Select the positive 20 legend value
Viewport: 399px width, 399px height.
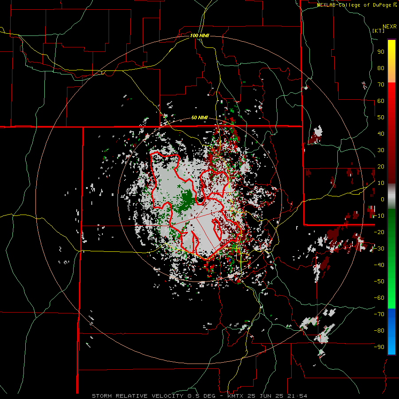(x=381, y=166)
